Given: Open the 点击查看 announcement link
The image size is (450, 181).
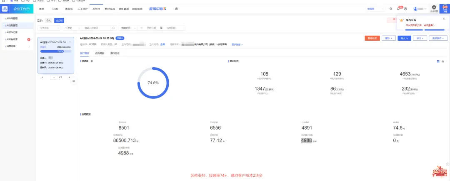Looking at the screenshot, I should (428, 25).
